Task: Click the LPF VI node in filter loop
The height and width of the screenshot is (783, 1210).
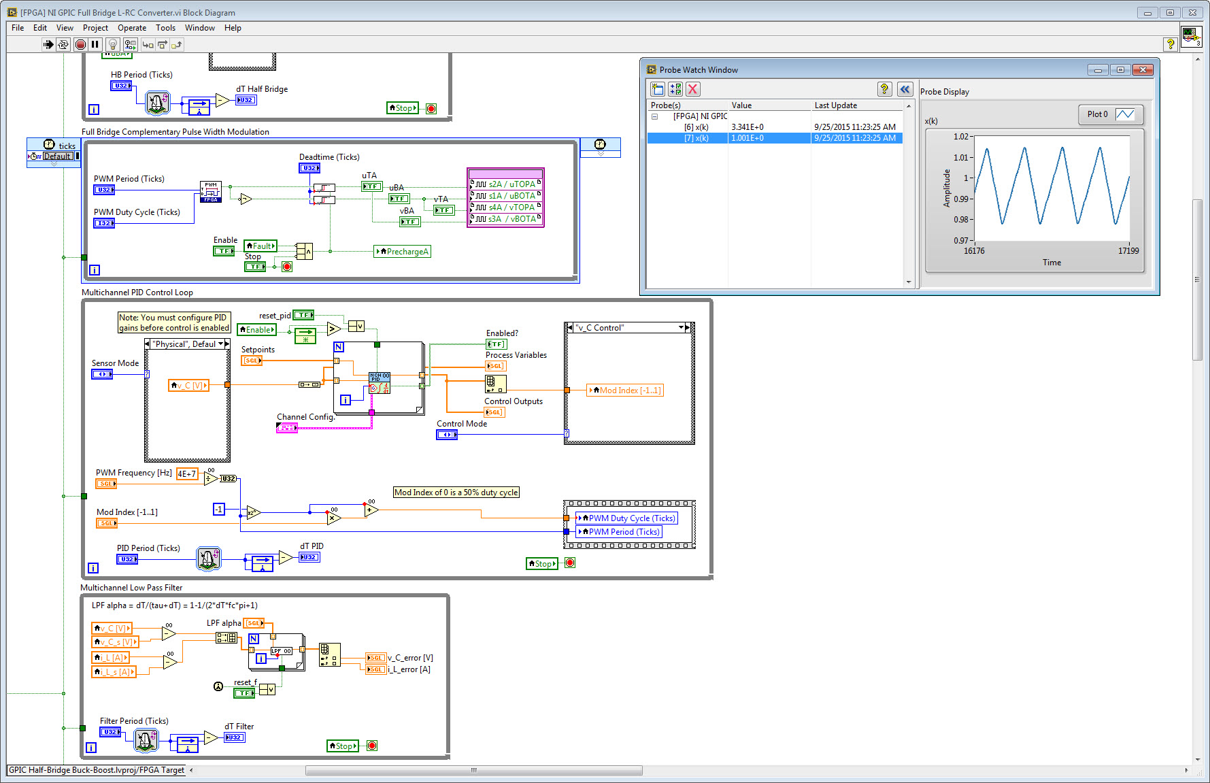Action: pyautogui.click(x=281, y=652)
